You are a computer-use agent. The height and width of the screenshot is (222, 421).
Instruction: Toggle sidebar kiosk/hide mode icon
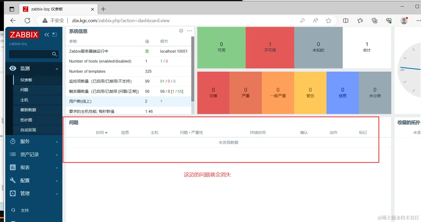click(55, 35)
